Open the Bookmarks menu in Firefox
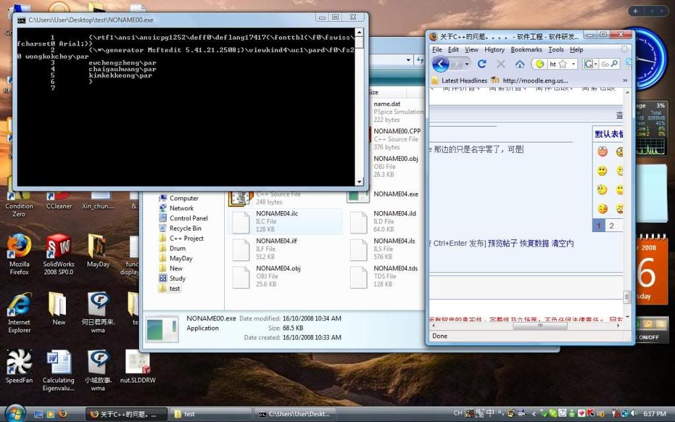The width and height of the screenshot is (675, 422). click(x=526, y=49)
